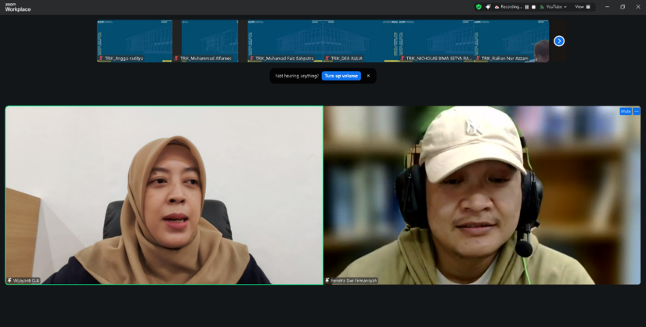Viewport: 646px width, 327px height.
Task: Dismiss the Not hearing anything notification
Action: [368, 76]
